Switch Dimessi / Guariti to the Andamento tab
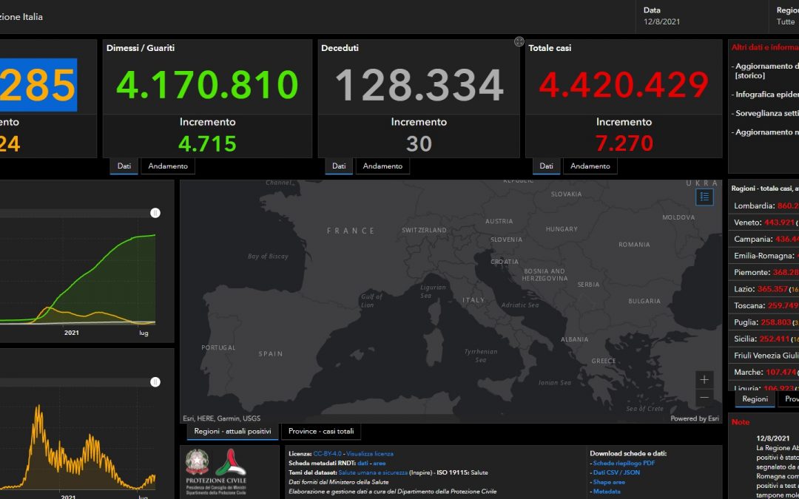The height and width of the screenshot is (499, 799). pyautogui.click(x=168, y=166)
